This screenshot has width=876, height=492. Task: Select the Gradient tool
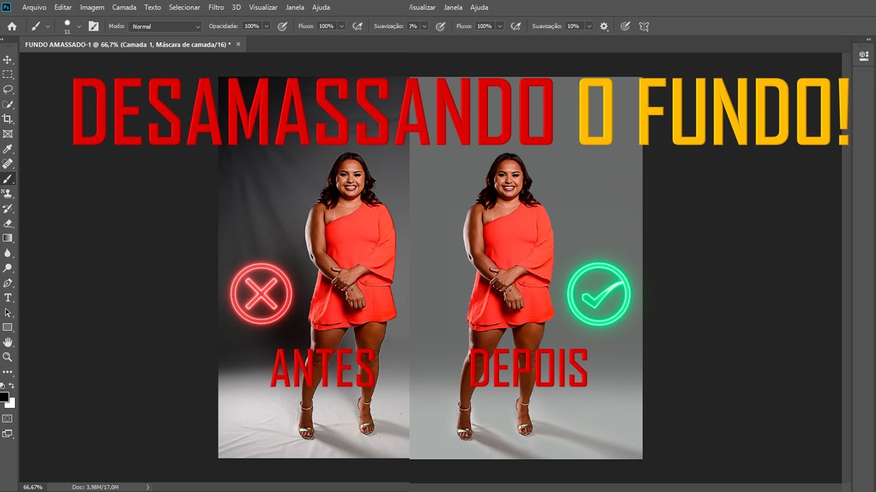pos(8,238)
